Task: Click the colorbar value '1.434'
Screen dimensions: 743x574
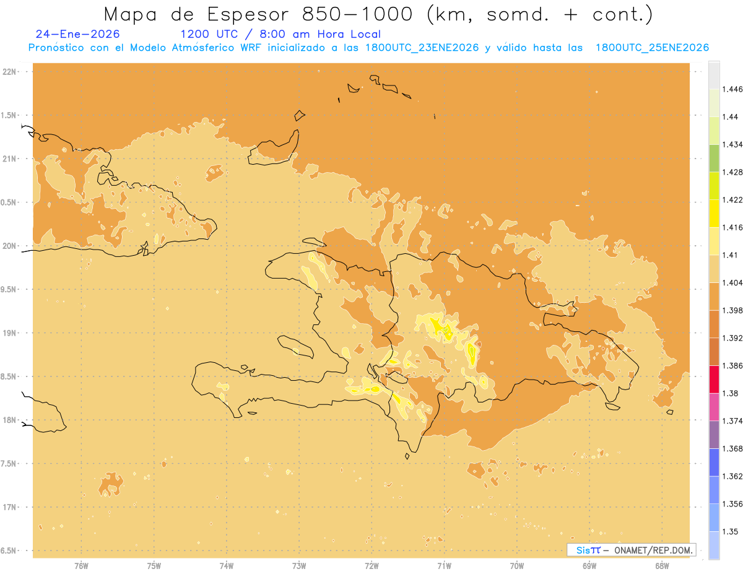Action: coord(732,144)
